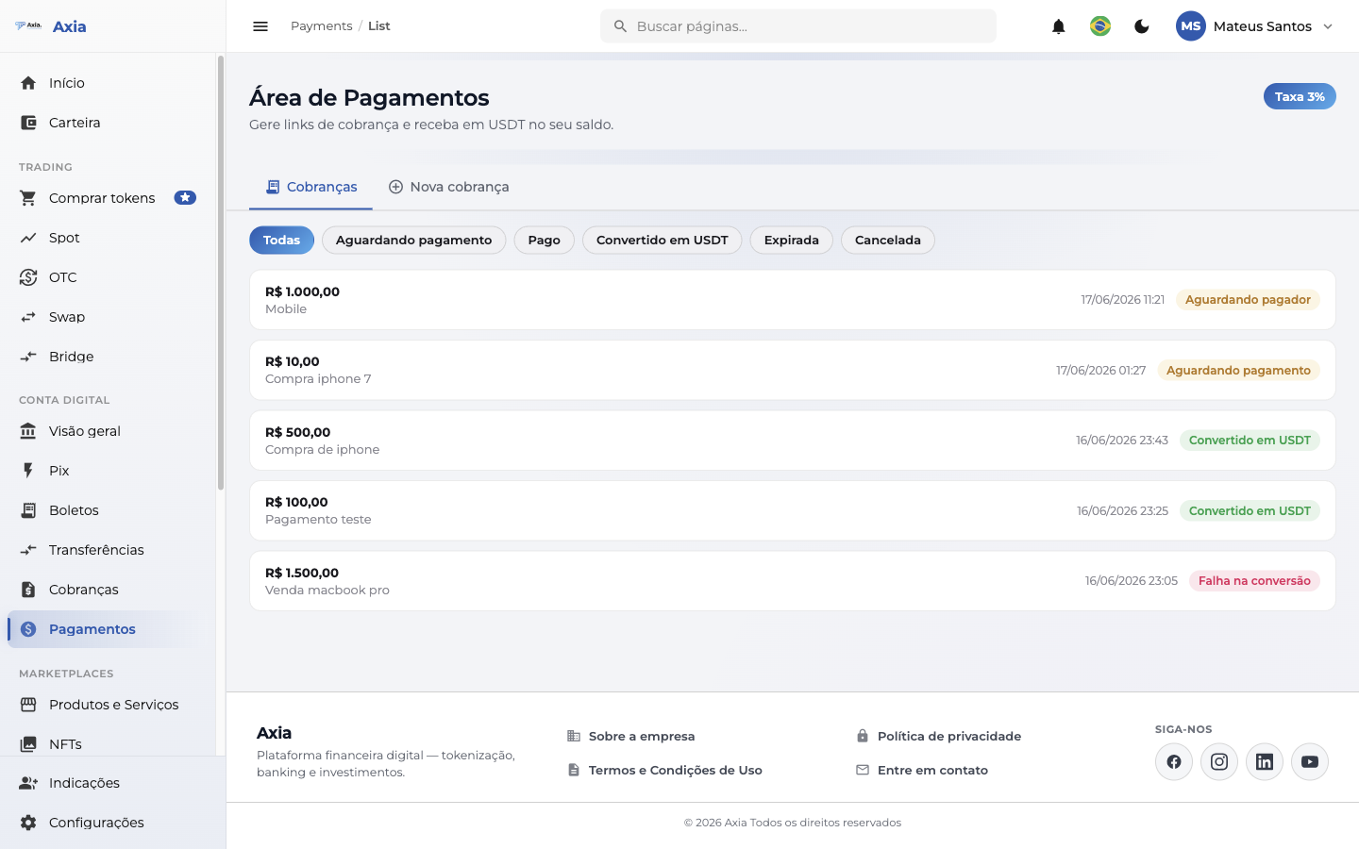Switch to the Cobranças tab
Screen dimensions: 1359x849
point(310,187)
